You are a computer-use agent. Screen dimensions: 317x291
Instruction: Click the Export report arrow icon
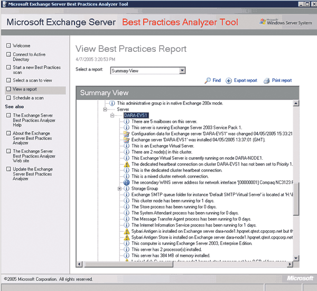pos(229,81)
